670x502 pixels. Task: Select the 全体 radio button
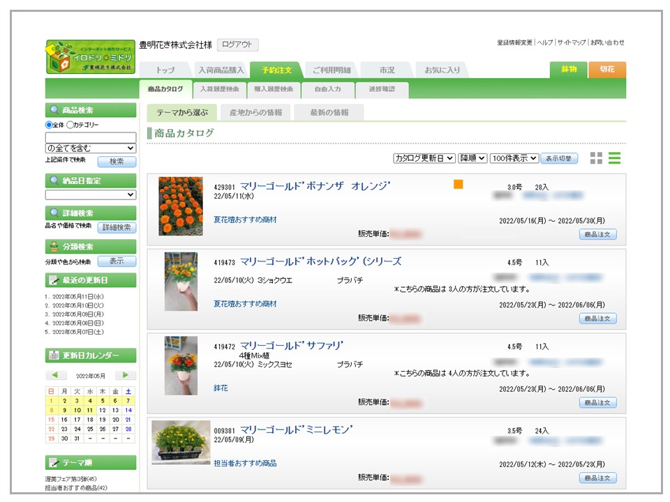pos(49,125)
